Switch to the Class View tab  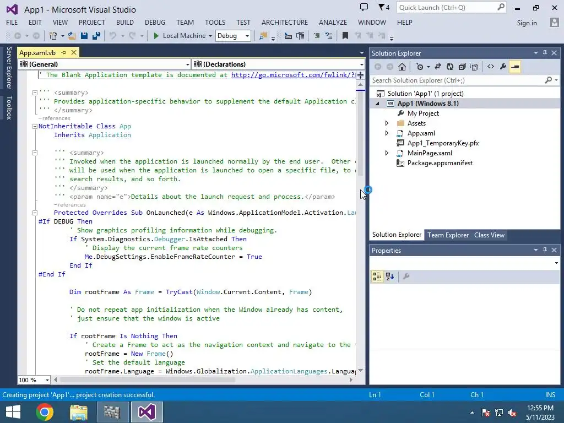(x=489, y=235)
